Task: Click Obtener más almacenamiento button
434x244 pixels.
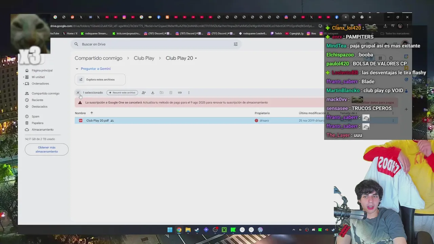Action: point(46,149)
